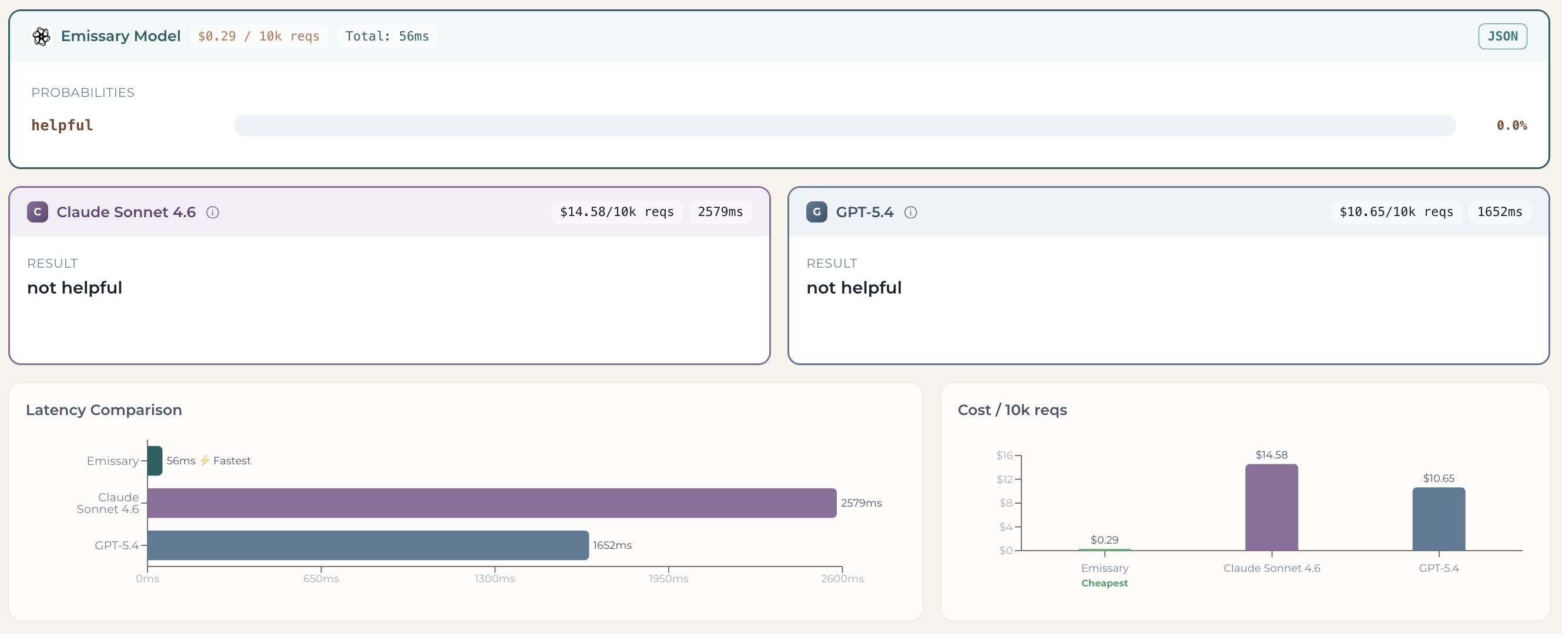This screenshot has width=1562, height=634.
Task: Click the 'Claude Sonnet 4.6' card title
Action: [x=126, y=212]
